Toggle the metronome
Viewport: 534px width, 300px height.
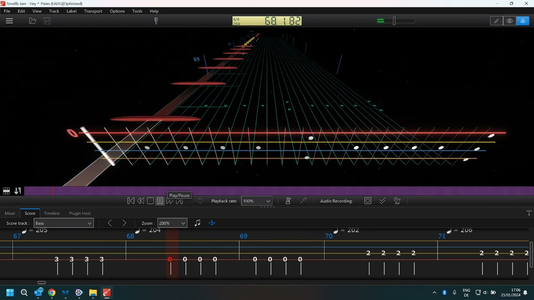click(x=288, y=201)
